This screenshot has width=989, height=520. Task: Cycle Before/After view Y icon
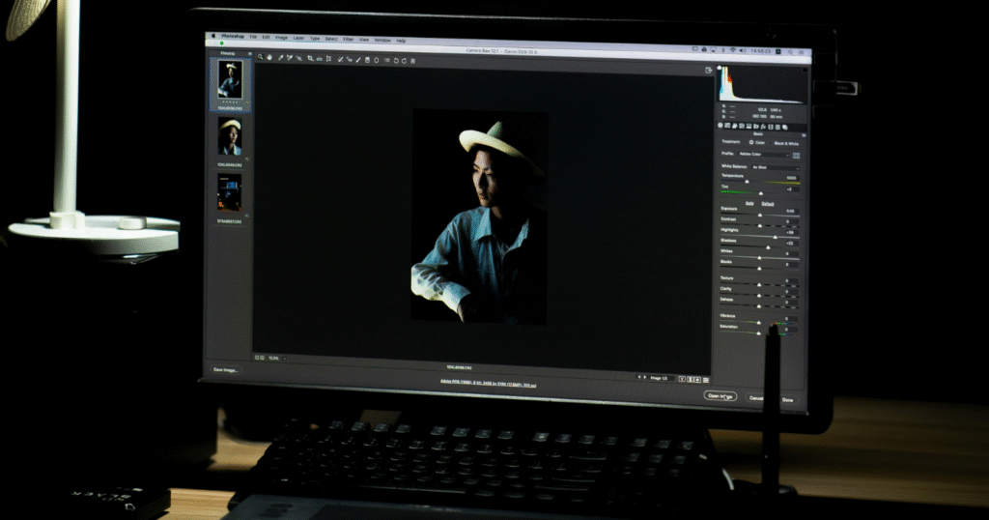click(682, 379)
